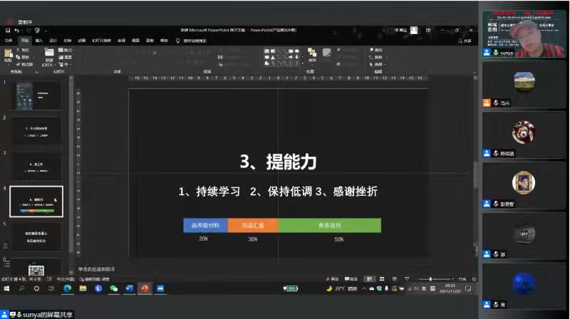Click the PowerPoint icon on the taskbar
This screenshot has height=319, width=570.
[145, 288]
